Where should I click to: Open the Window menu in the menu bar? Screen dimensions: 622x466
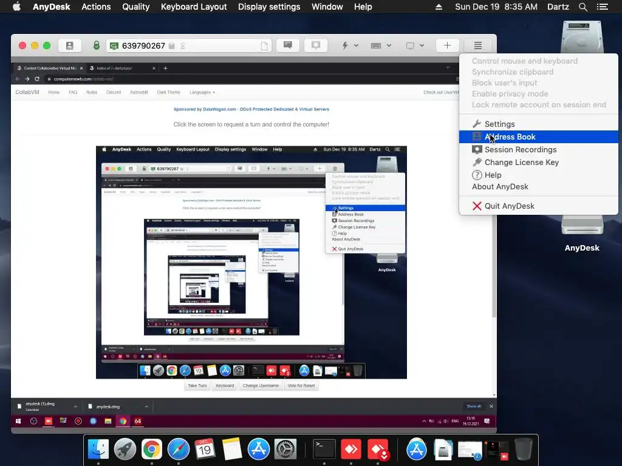tap(327, 7)
